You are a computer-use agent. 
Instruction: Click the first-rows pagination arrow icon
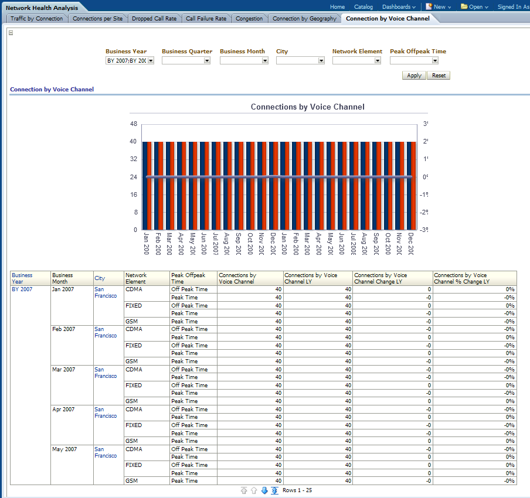pyautogui.click(x=244, y=490)
